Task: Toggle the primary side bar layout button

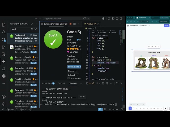Action: [x=113, y=19]
